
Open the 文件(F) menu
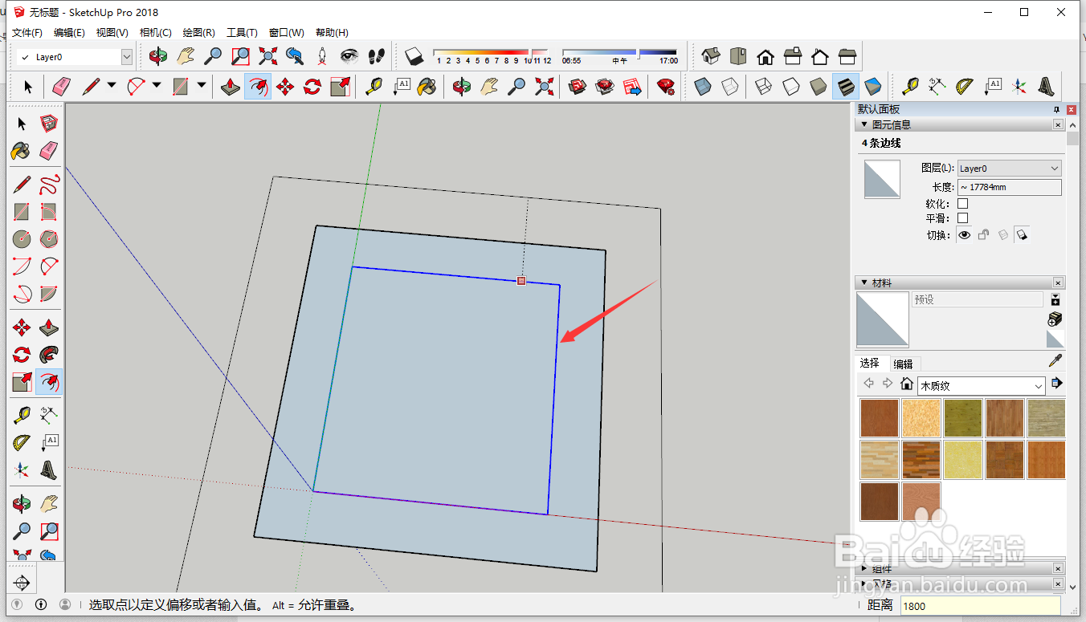tap(27, 33)
